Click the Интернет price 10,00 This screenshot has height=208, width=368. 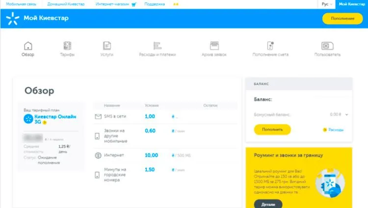[x=152, y=155]
